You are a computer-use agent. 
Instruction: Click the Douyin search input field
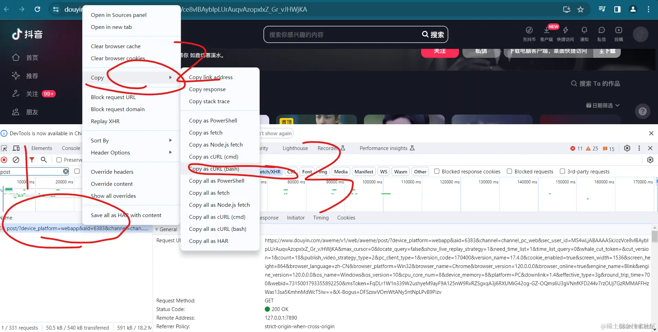pyautogui.click(x=343, y=34)
